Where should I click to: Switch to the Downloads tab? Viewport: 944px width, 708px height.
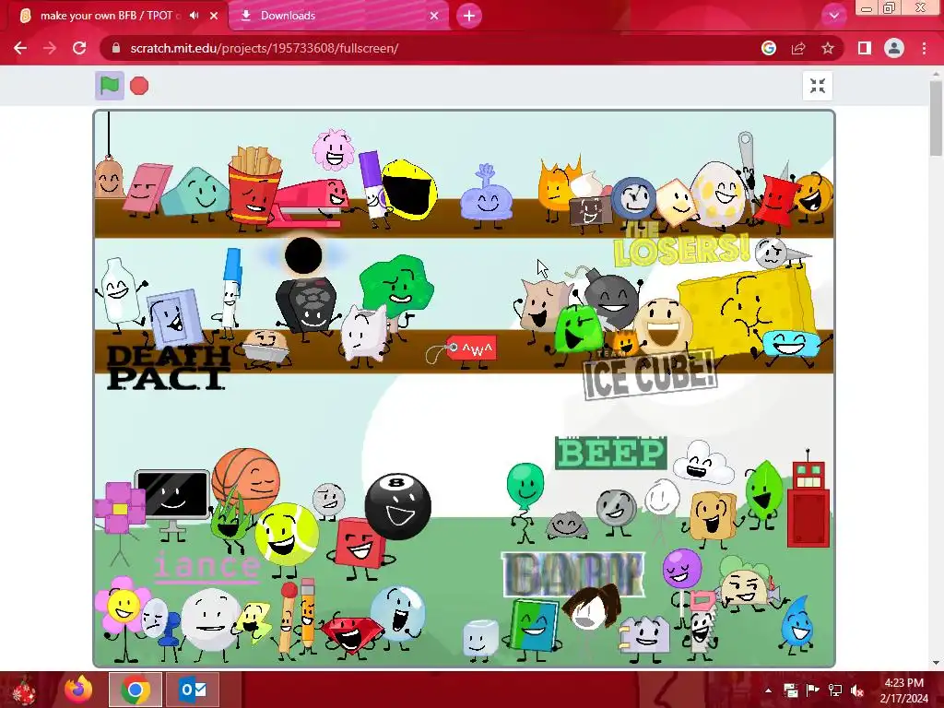coord(339,16)
